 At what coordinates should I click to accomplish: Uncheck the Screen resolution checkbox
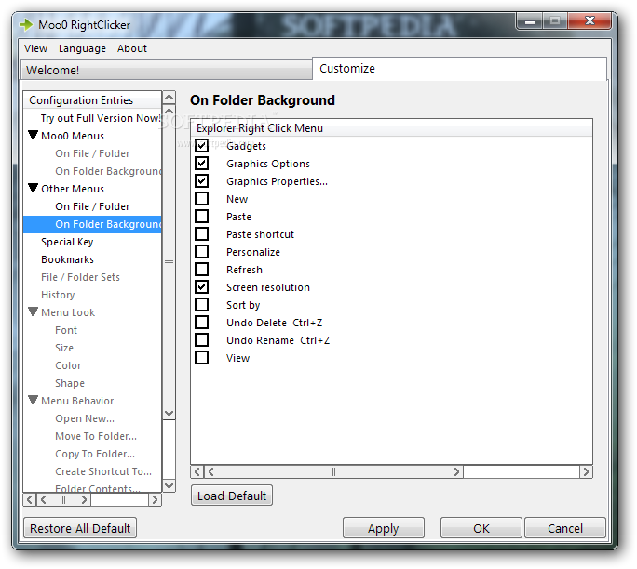(201, 287)
